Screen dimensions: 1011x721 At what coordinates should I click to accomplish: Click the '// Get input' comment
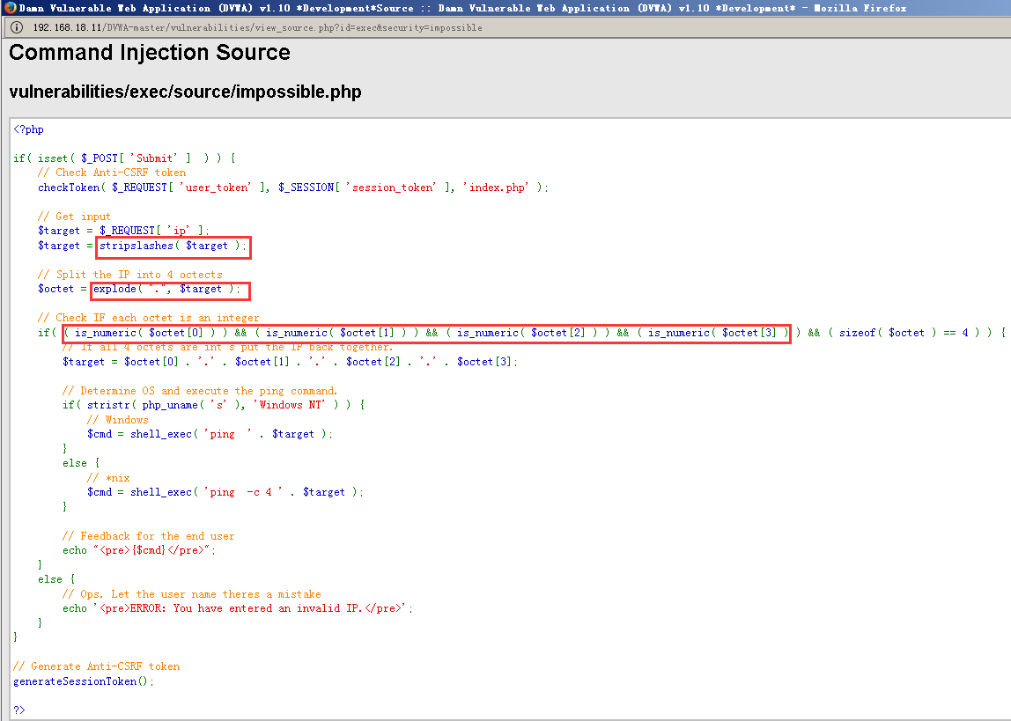pyautogui.click(x=74, y=217)
